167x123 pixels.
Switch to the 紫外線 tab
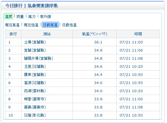tap(46, 17)
